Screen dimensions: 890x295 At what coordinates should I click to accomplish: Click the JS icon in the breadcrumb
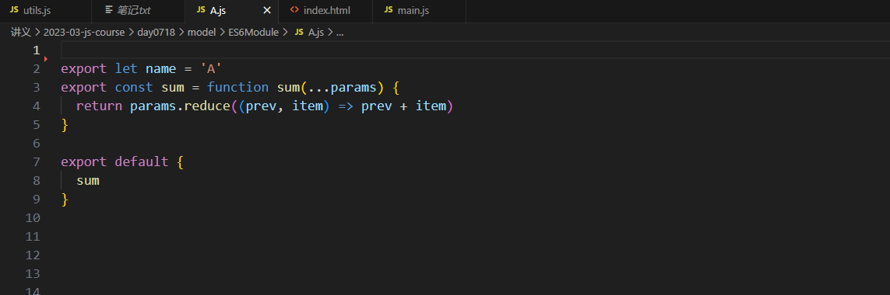pyautogui.click(x=298, y=33)
